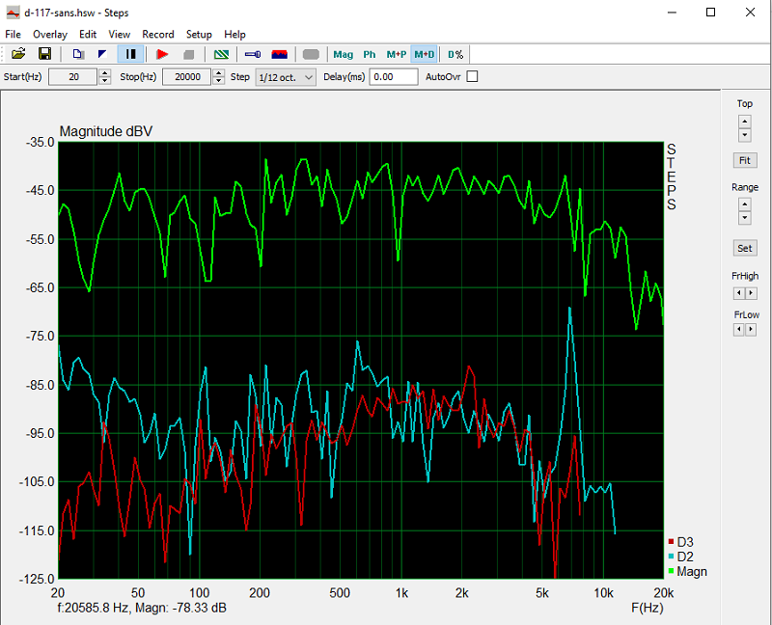The width and height of the screenshot is (772, 625).
Task: Click the open file folder icon
Action: tap(18, 54)
